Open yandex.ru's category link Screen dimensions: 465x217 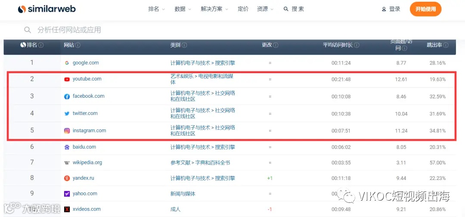tap(203, 178)
